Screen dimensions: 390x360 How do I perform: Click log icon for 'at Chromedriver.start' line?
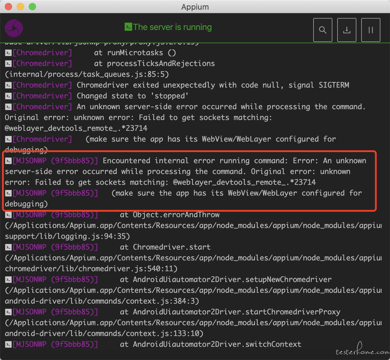coord(8,247)
